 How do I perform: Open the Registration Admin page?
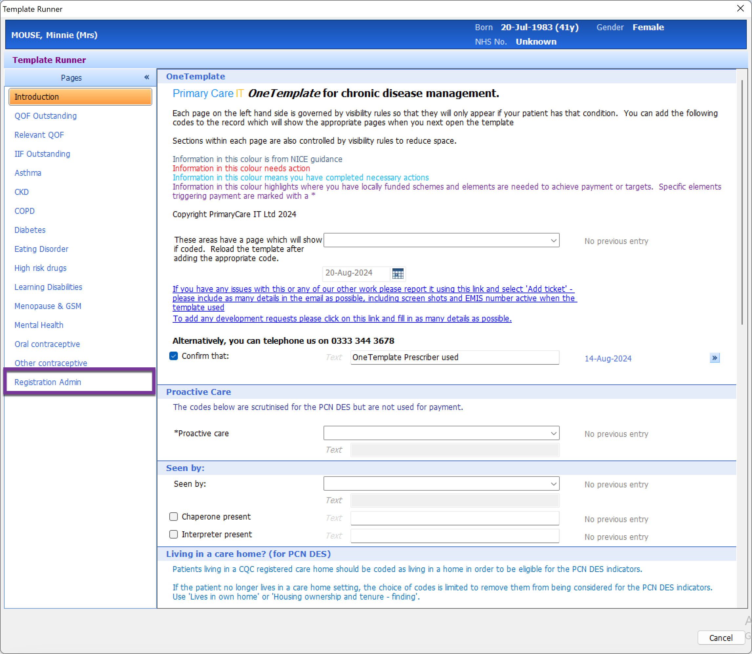pyautogui.click(x=48, y=382)
